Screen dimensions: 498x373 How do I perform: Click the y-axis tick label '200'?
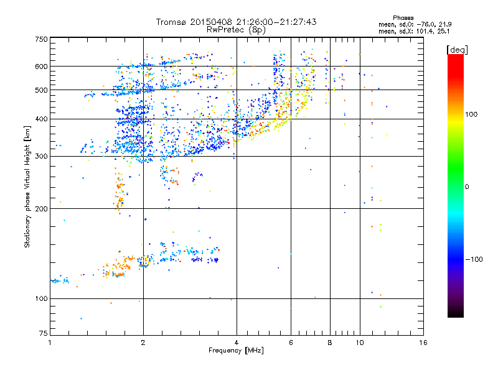coord(42,209)
